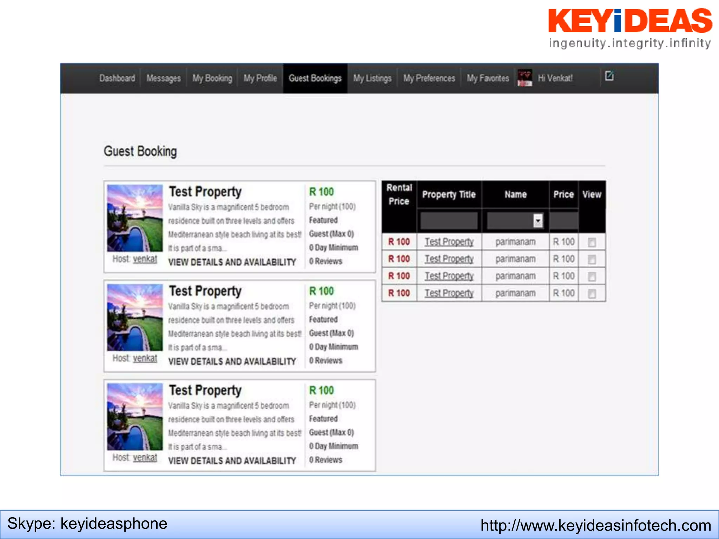Click the Skype: keyideasphone text in the footer
This screenshot has height=539, width=719.
click(x=87, y=524)
